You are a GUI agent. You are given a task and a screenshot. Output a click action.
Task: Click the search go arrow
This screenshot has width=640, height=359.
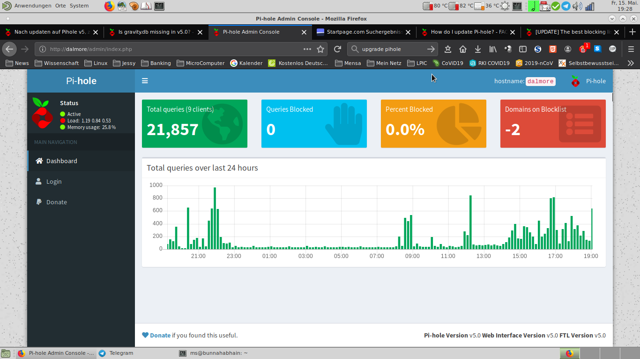click(x=431, y=49)
